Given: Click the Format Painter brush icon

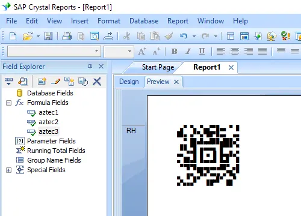Looking at the screenshot, I should pos(169,37).
